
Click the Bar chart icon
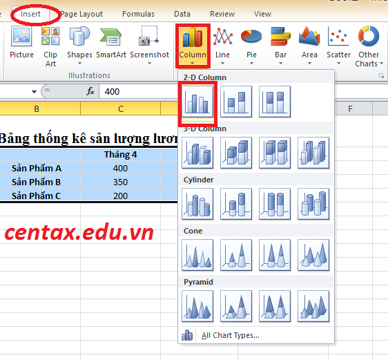click(x=280, y=37)
